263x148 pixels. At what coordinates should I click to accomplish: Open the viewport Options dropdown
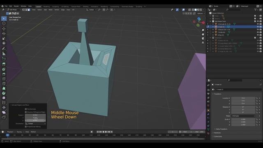tap(201, 14)
